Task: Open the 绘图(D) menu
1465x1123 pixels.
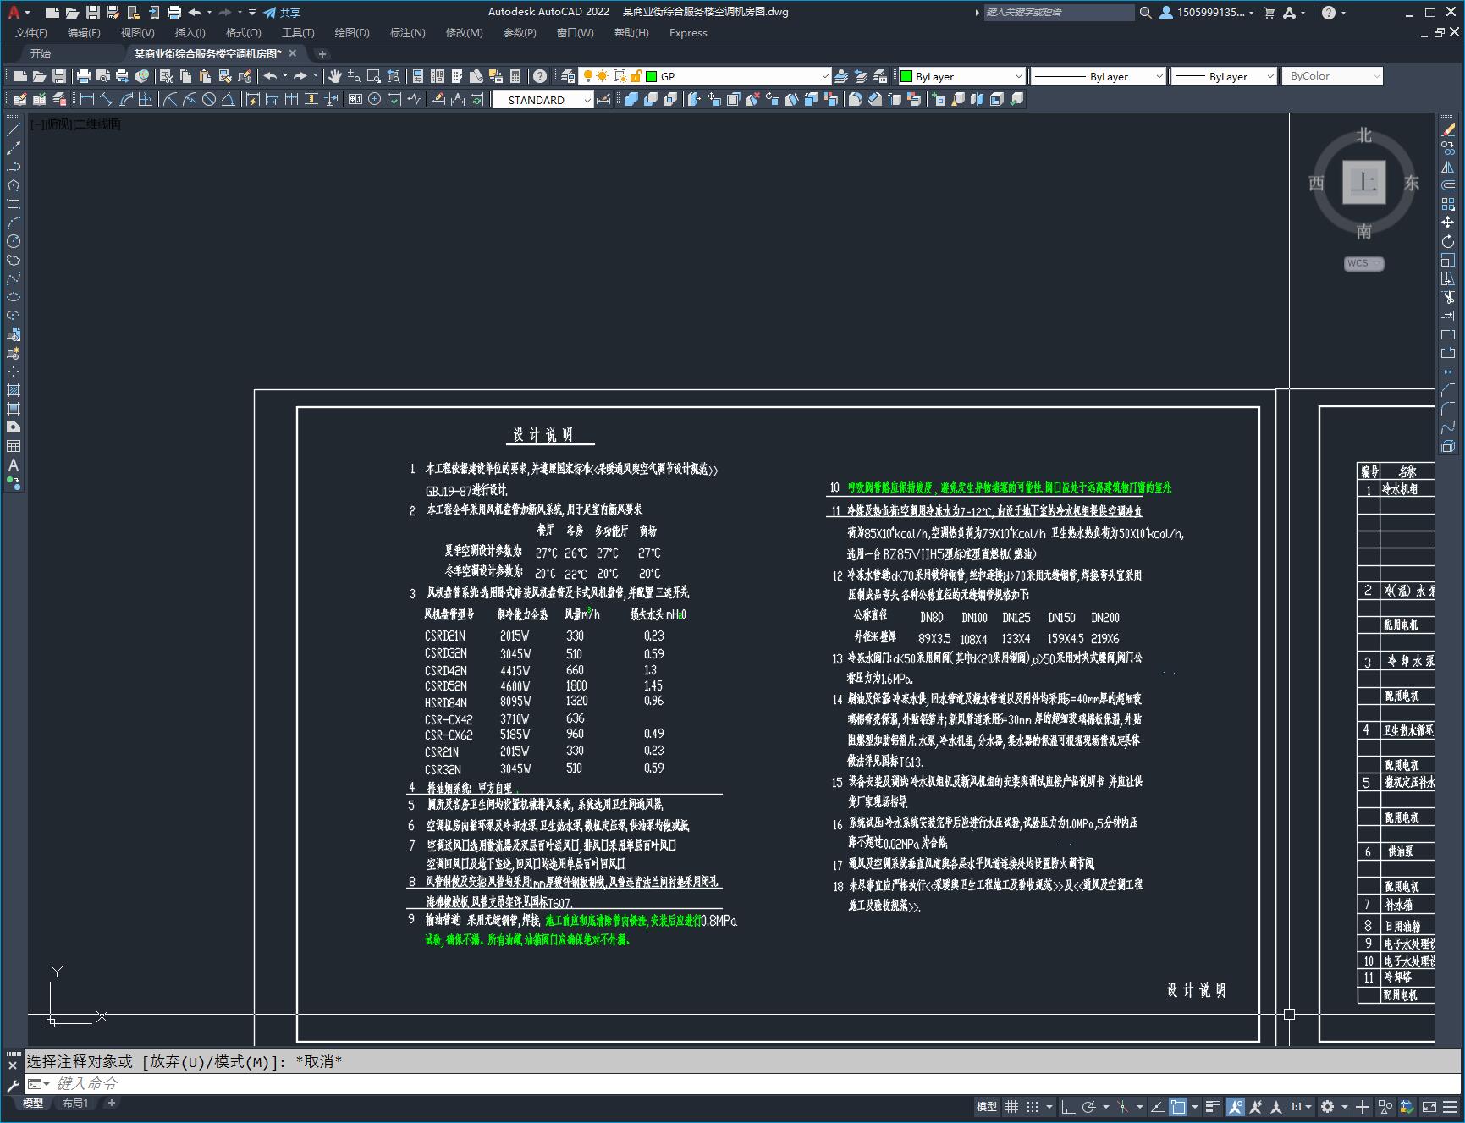Action: click(x=352, y=32)
